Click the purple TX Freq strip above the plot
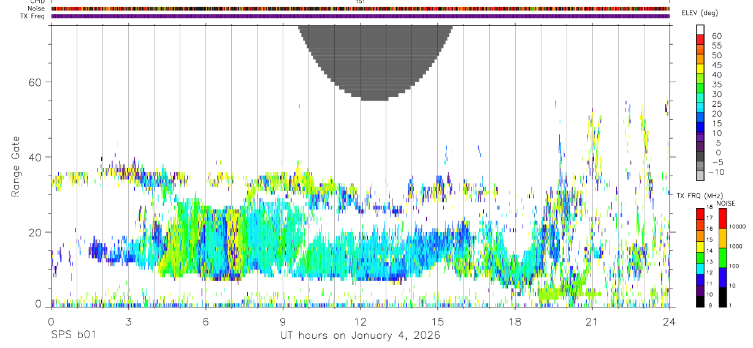Image resolution: width=753 pixels, height=348 pixels. (x=360, y=16)
